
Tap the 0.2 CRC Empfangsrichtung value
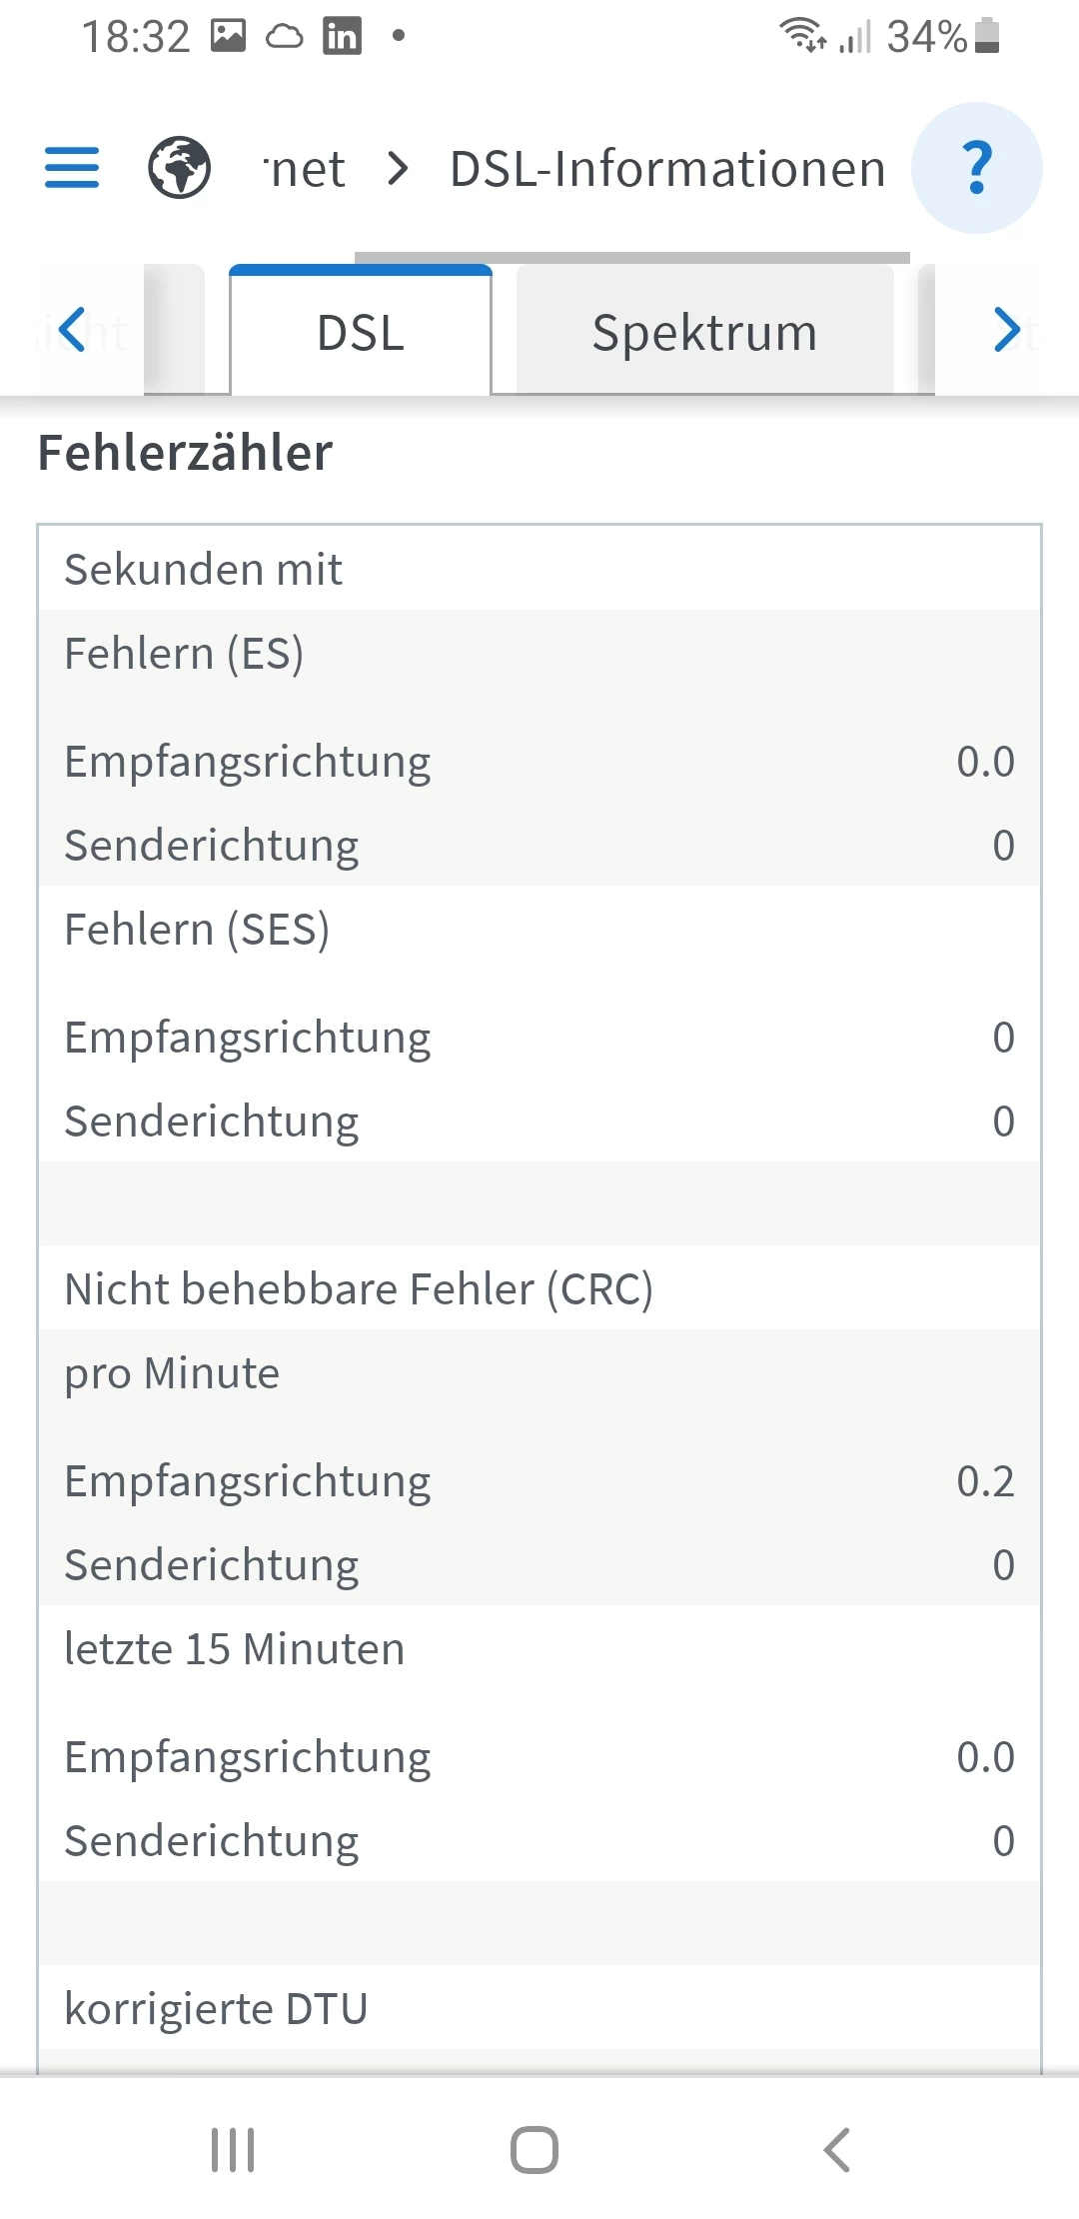point(985,1481)
